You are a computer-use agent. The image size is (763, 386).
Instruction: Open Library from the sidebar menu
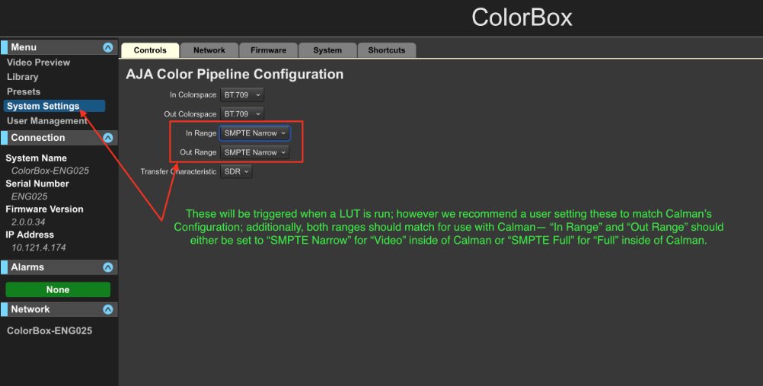pyautogui.click(x=23, y=77)
